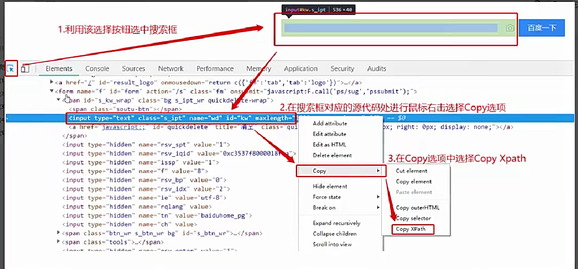Switch to the Security tab
The width and height of the screenshot is (578, 269).
(342, 69)
